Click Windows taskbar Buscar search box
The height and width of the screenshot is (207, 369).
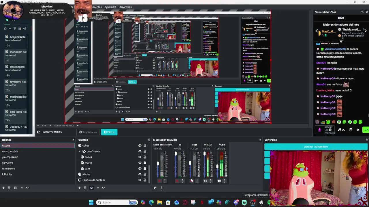[117, 202]
